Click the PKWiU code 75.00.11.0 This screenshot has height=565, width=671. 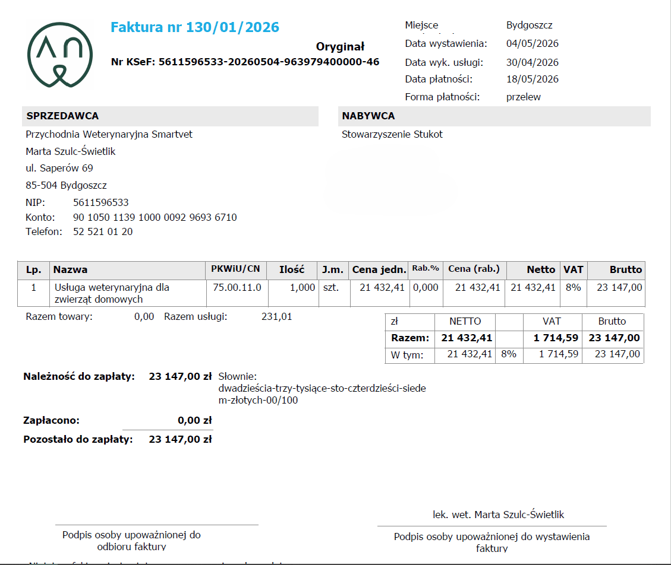click(237, 287)
